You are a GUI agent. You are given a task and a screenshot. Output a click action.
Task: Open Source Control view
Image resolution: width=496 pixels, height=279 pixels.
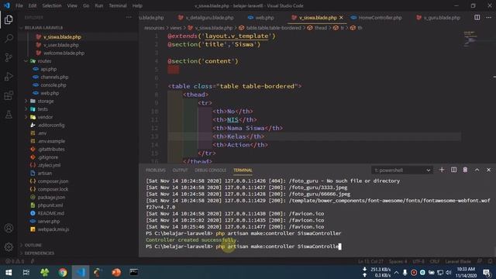[9, 57]
